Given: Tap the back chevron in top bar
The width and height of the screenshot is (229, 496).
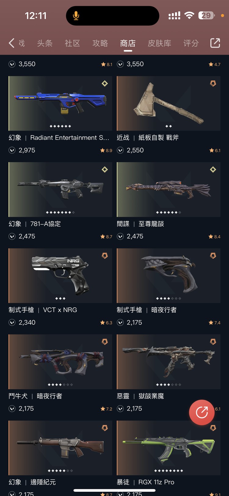Looking at the screenshot, I should 12,43.
